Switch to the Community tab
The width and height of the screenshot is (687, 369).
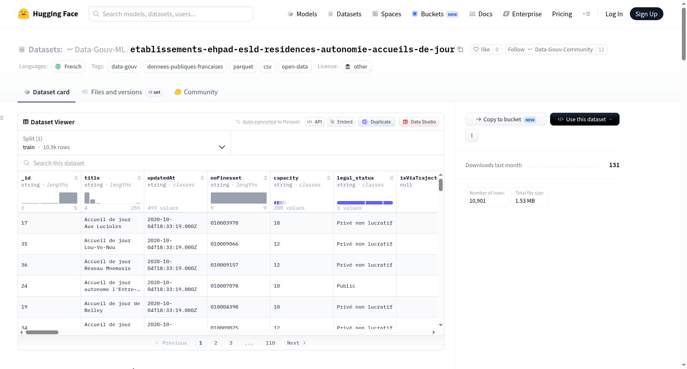[196, 92]
